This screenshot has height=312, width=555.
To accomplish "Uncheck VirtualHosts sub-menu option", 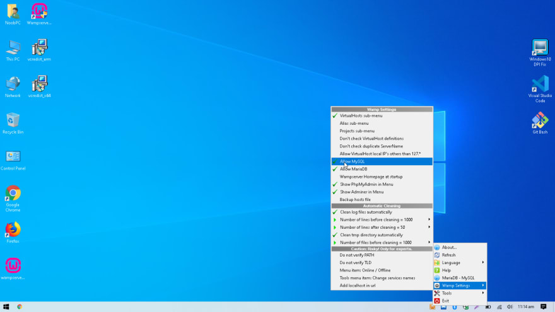I will (382, 116).
